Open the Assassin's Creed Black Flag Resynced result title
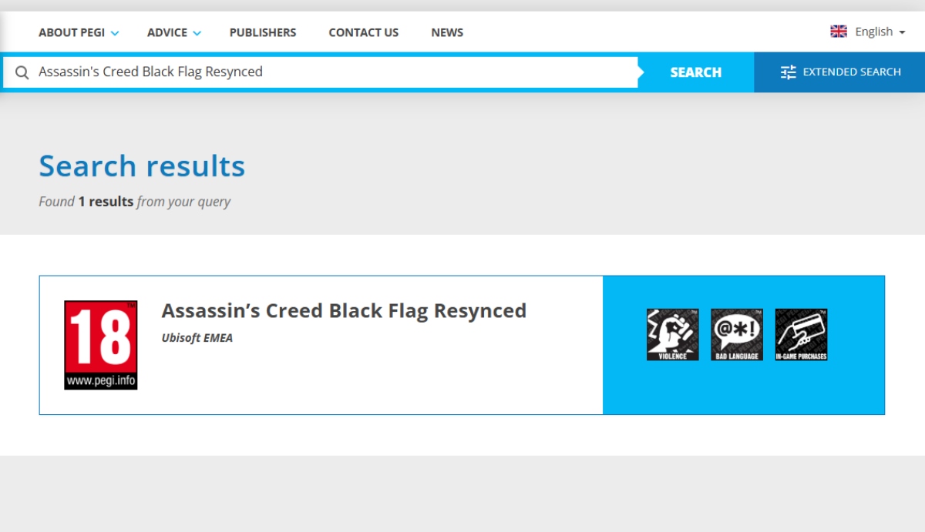This screenshot has height=532, width=925. 344,310
